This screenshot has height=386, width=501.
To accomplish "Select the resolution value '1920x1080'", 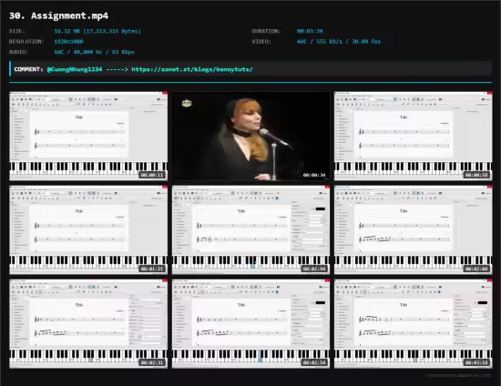I will (68, 42).
